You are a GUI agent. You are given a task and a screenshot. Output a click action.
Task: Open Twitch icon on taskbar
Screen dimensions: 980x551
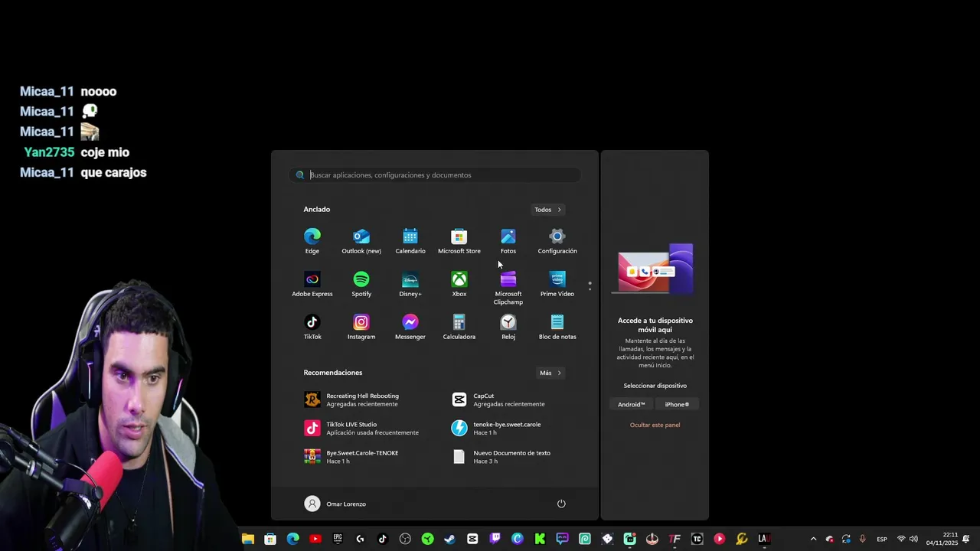(495, 539)
